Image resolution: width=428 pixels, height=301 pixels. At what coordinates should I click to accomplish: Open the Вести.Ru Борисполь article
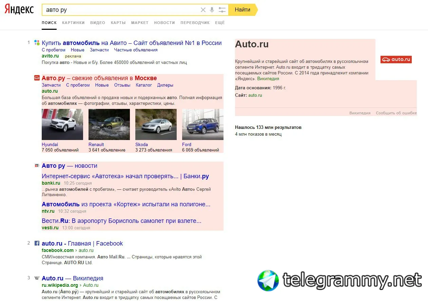tap(121, 221)
